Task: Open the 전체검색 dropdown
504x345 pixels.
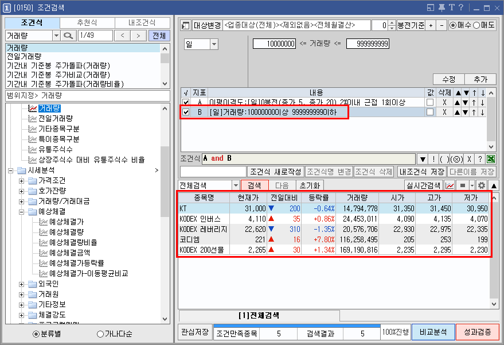Action: tap(236, 185)
